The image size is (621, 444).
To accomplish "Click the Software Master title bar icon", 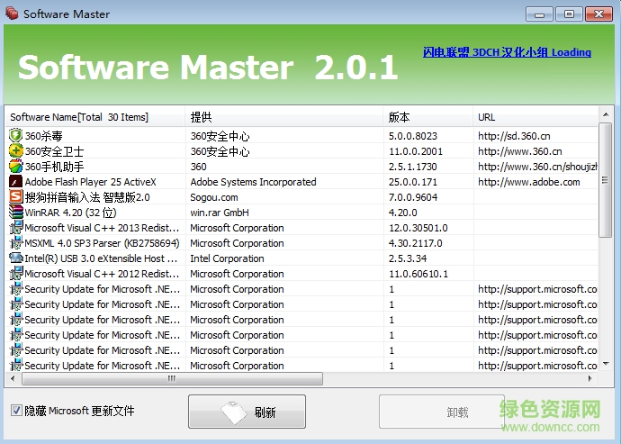I will click(x=12, y=14).
